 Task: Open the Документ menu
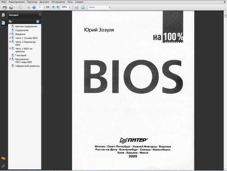click(x=45, y=2)
